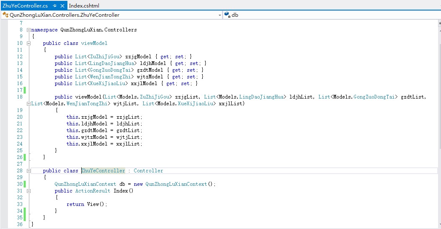The width and height of the screenshot is (441, 229).
Task: Click the gzdtList parameter on line 18
Action: point(413,97)
